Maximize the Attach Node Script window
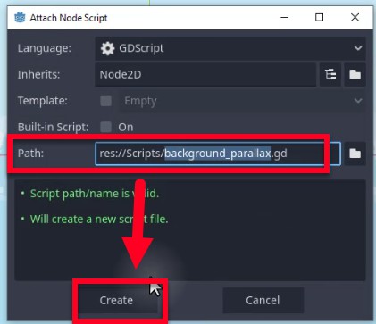Image resolution: width=376 pixels, height=324 pixels. coord(319,18)
